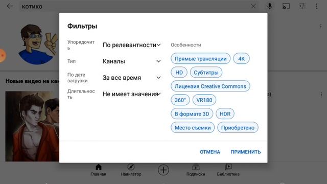Click the Новые видео на канале heading
This screenshot has width=327, height=184.
32,81
